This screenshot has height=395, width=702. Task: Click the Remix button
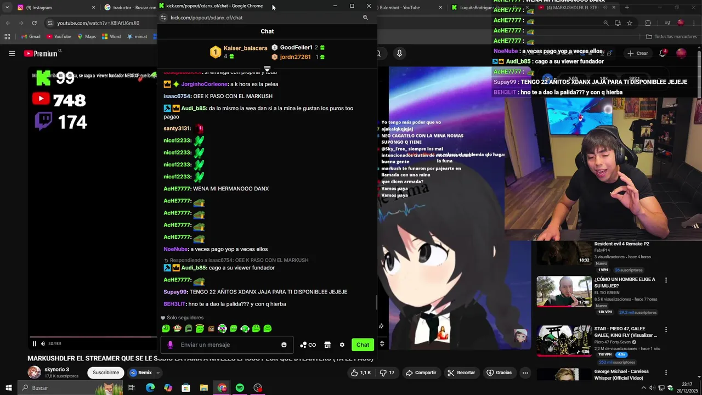point(141,373)
